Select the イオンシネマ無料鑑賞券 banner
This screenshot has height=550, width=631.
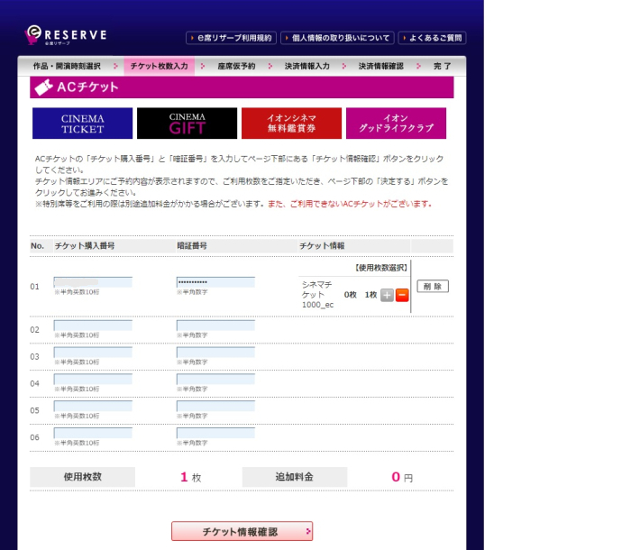291,124
